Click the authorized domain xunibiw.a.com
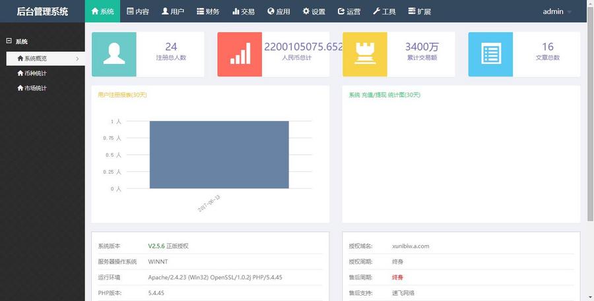 [x=411, y=246]
